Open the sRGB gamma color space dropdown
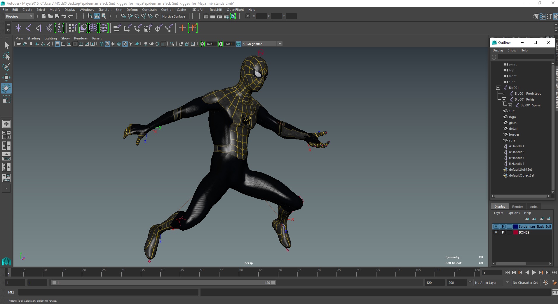 tap(280, 44)
